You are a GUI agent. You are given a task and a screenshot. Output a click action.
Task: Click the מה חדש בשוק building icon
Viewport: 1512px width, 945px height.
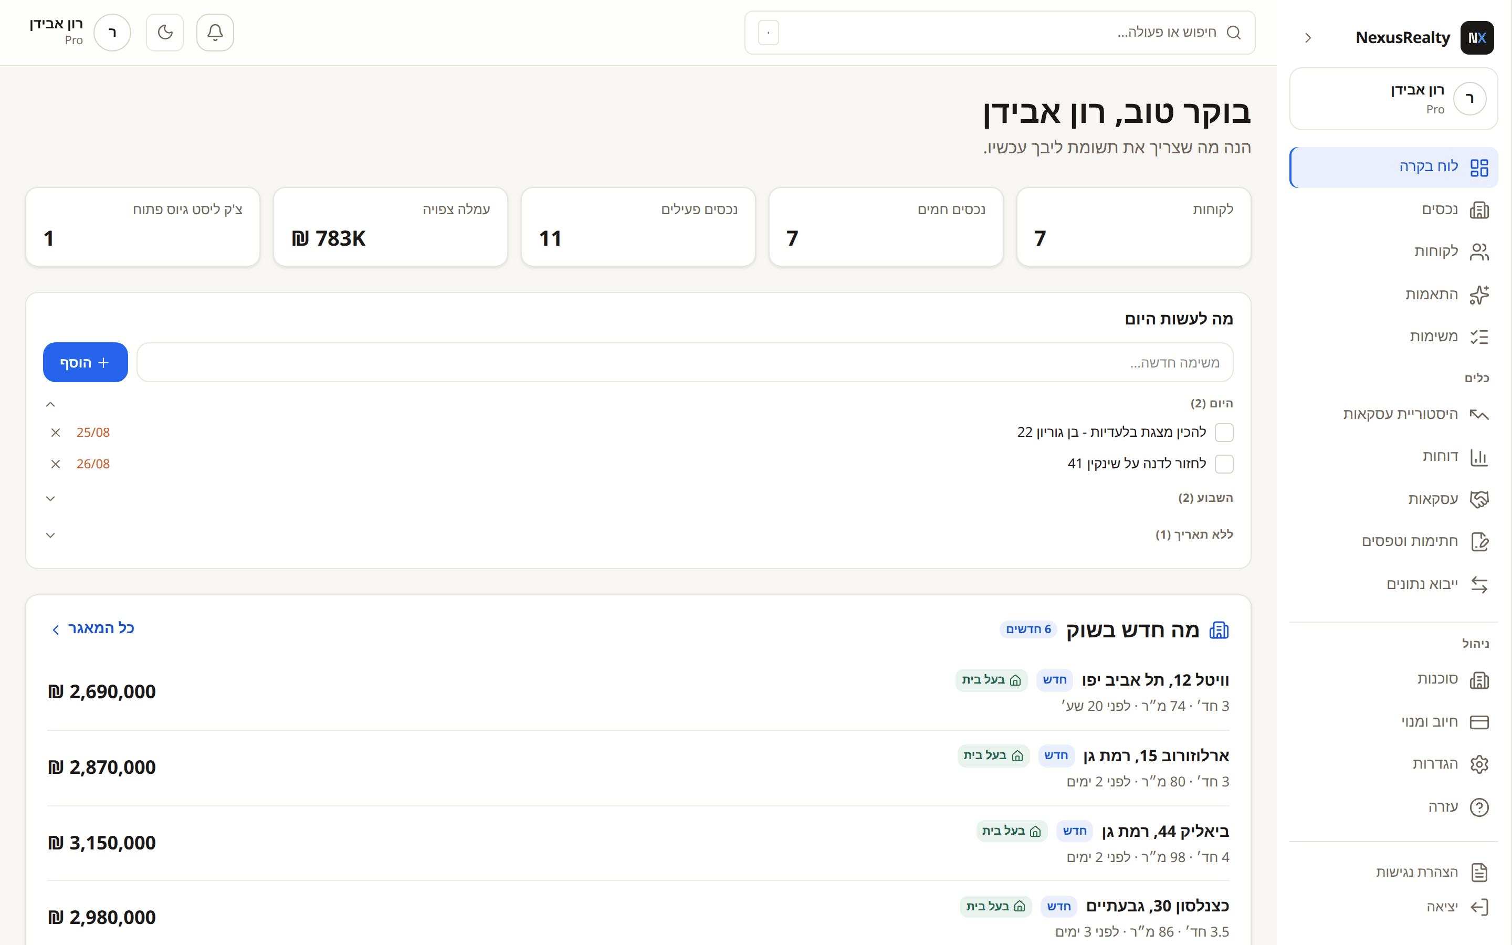(1219, 630)
